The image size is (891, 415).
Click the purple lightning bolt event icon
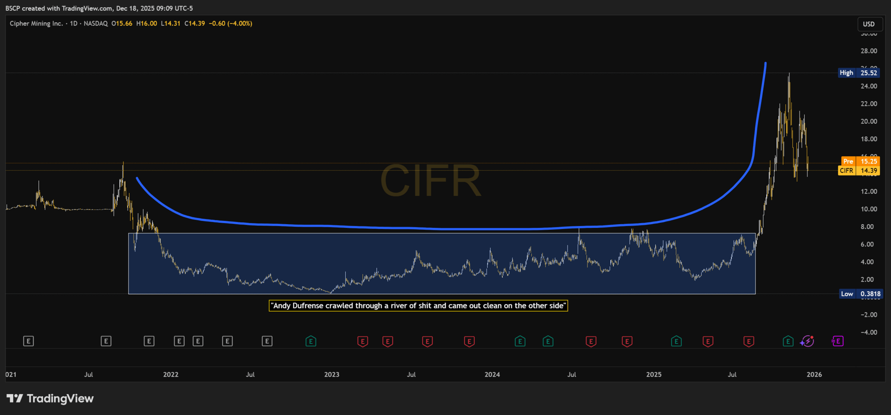pyautogui.click(x=807, y=341)
